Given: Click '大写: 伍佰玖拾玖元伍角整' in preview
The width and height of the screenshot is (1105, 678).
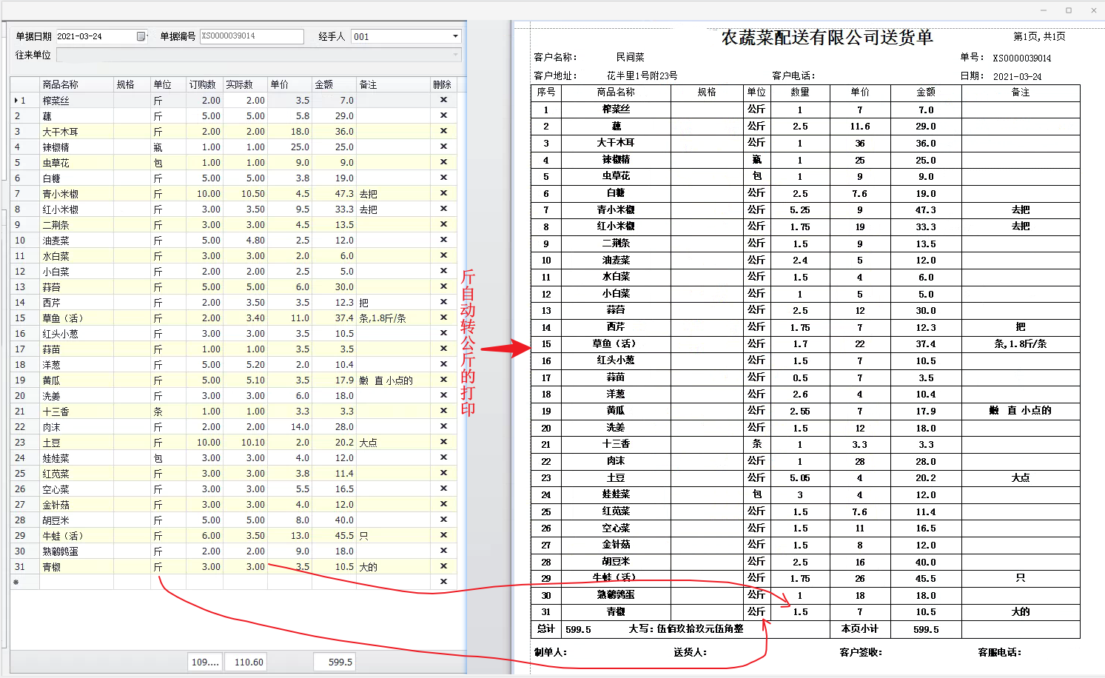Looking at the screenshot, I should [686, 628].
